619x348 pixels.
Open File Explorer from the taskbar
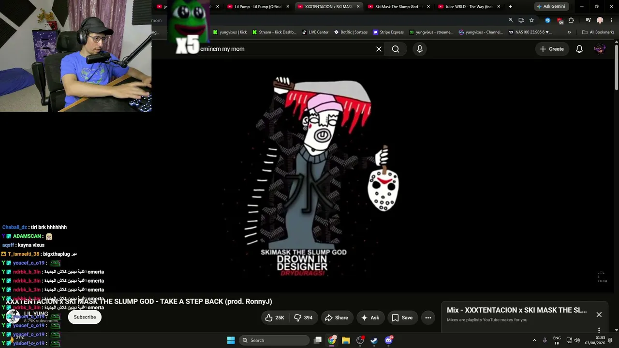point(346,340)
